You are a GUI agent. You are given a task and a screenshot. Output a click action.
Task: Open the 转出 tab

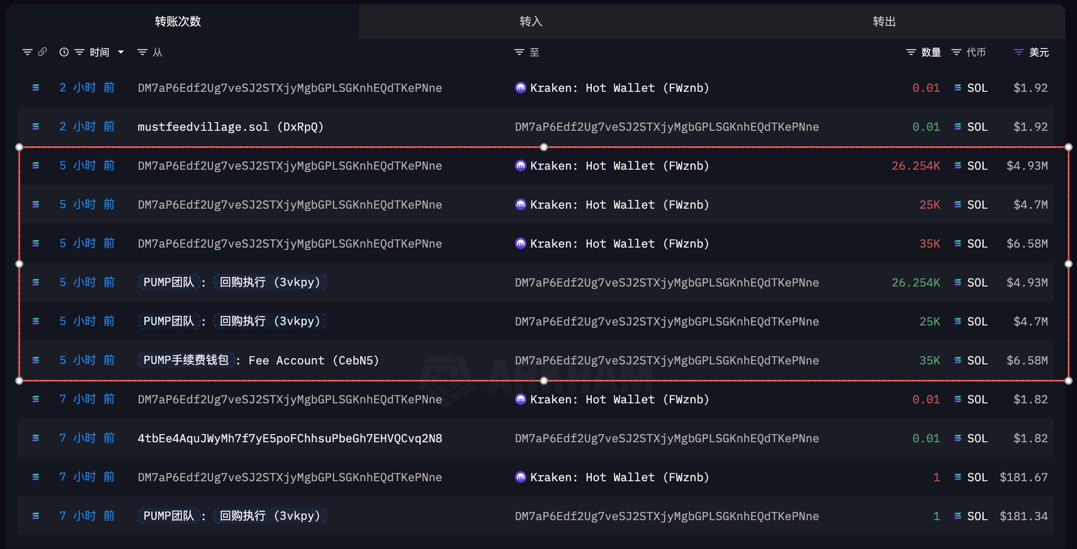[884, 21]
